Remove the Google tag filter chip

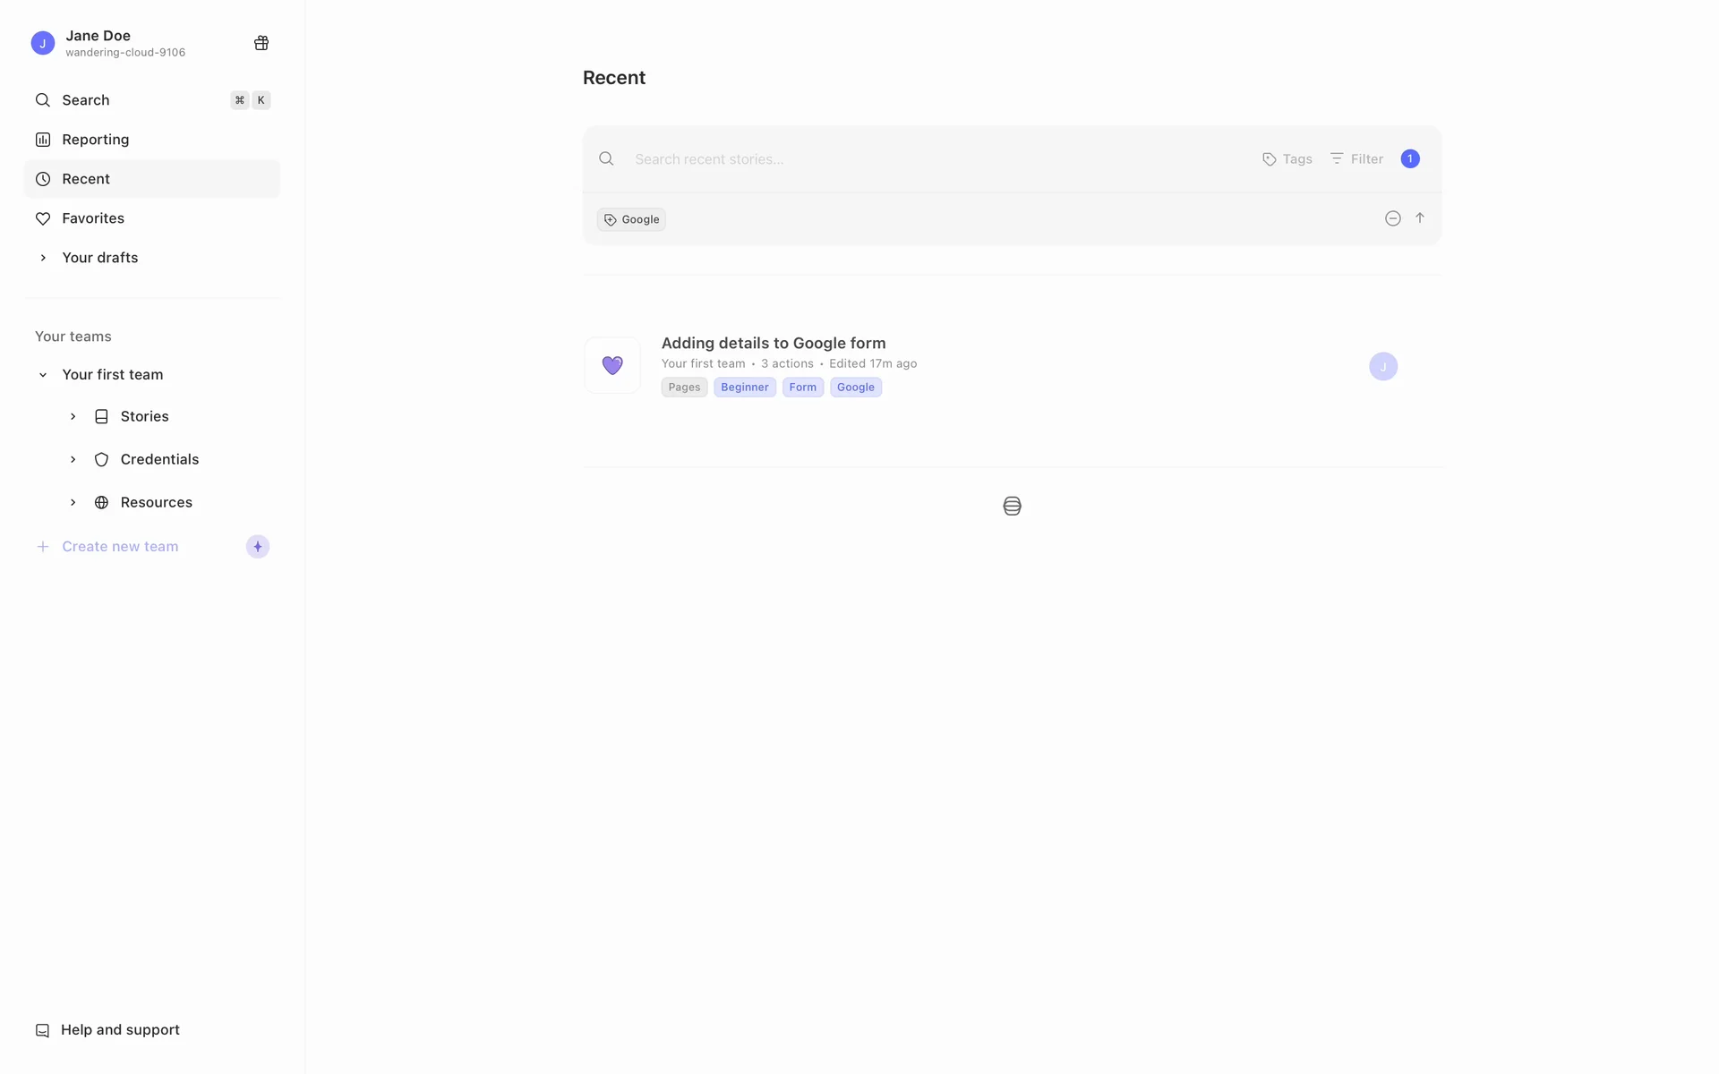coord(631,219)
